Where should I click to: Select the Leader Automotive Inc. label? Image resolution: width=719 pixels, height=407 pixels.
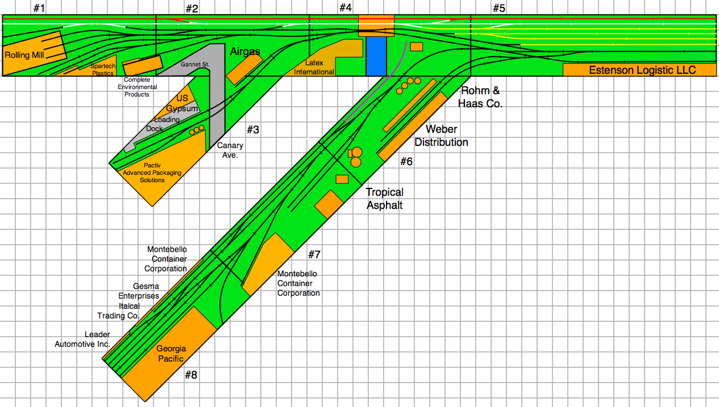tap(82, 339)
